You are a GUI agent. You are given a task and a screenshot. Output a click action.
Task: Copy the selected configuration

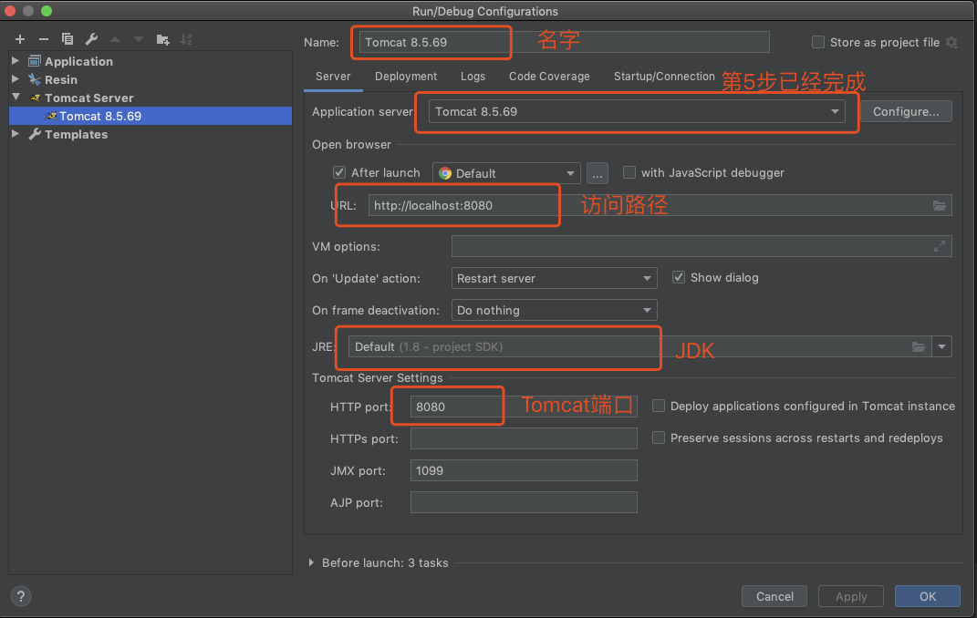(68, 39)
